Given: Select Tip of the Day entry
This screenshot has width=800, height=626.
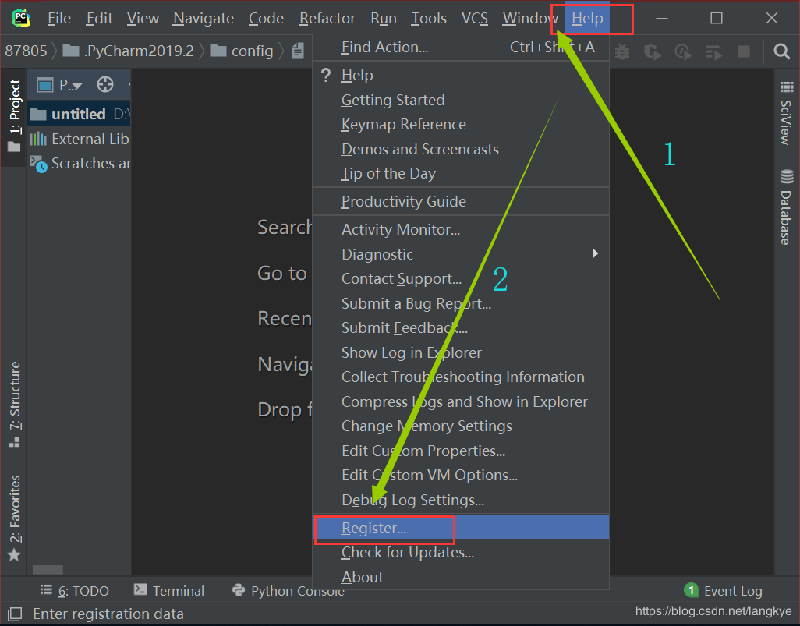Looking at the screenshot, I should pos(461,174).
